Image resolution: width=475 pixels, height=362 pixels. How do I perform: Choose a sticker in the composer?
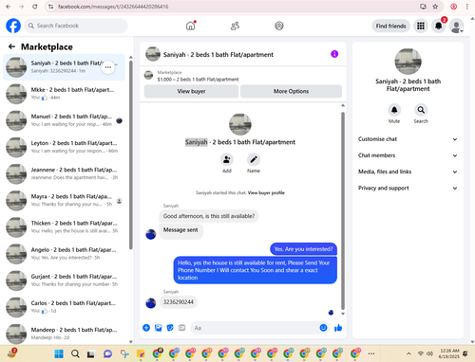pos(170,328)
